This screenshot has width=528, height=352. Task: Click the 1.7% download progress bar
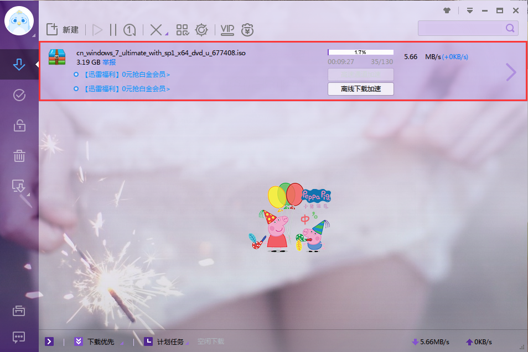(360, 52)
